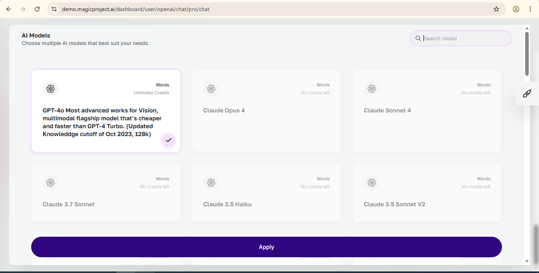
Task: Click 'Words' label on Claude 3.5 Haiku card
Action: point(323,179)
